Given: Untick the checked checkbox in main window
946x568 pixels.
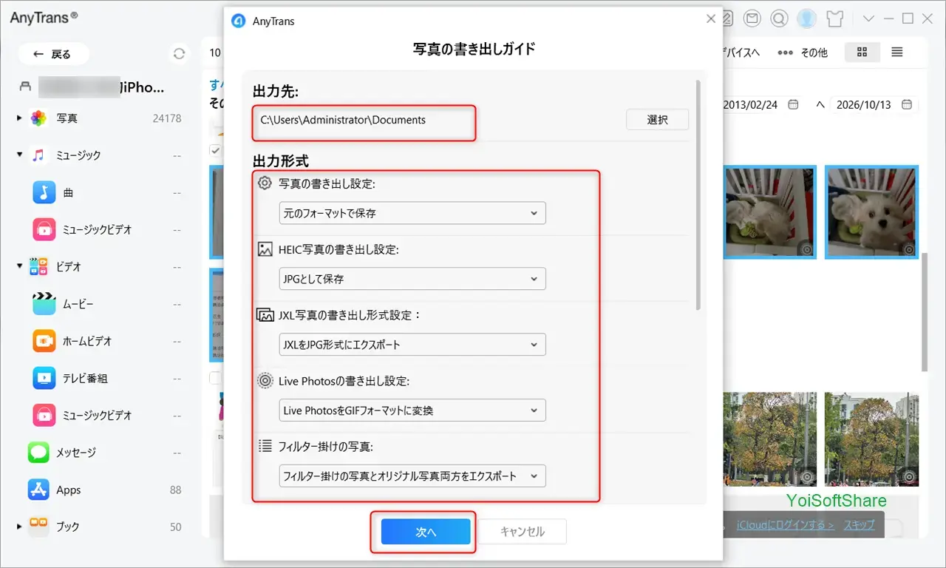Looking at the screenshot, I should 215,150.
